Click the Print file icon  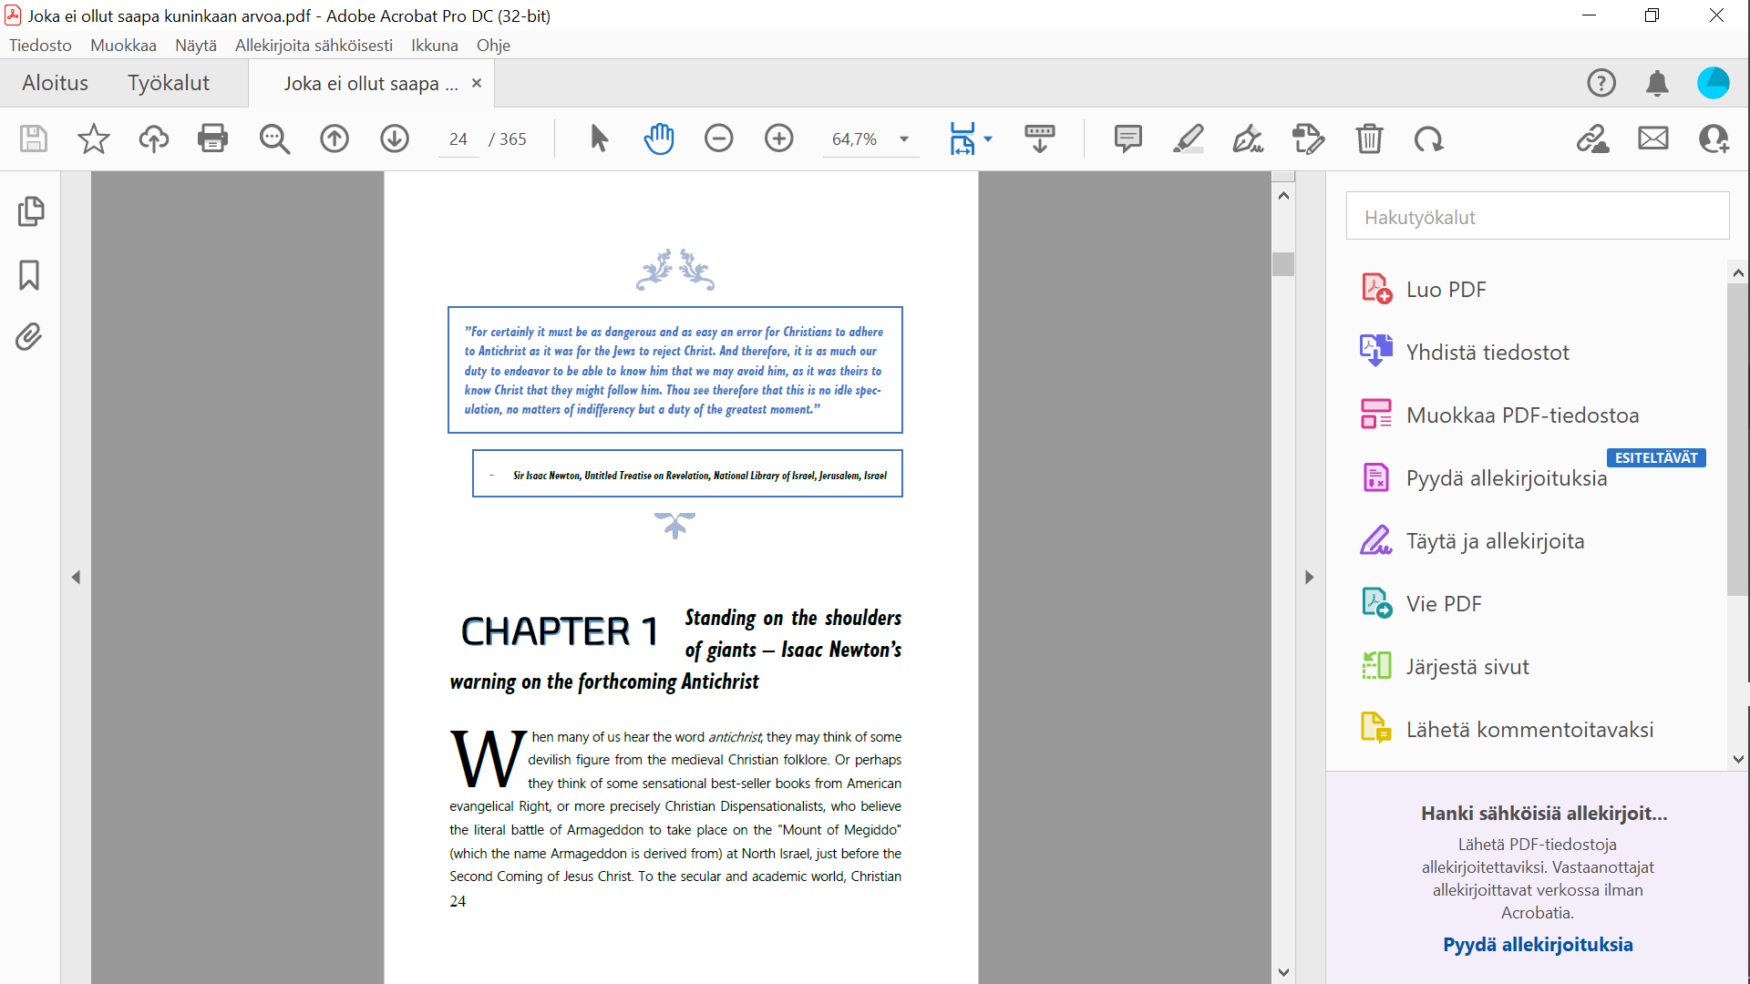point(212,138)
